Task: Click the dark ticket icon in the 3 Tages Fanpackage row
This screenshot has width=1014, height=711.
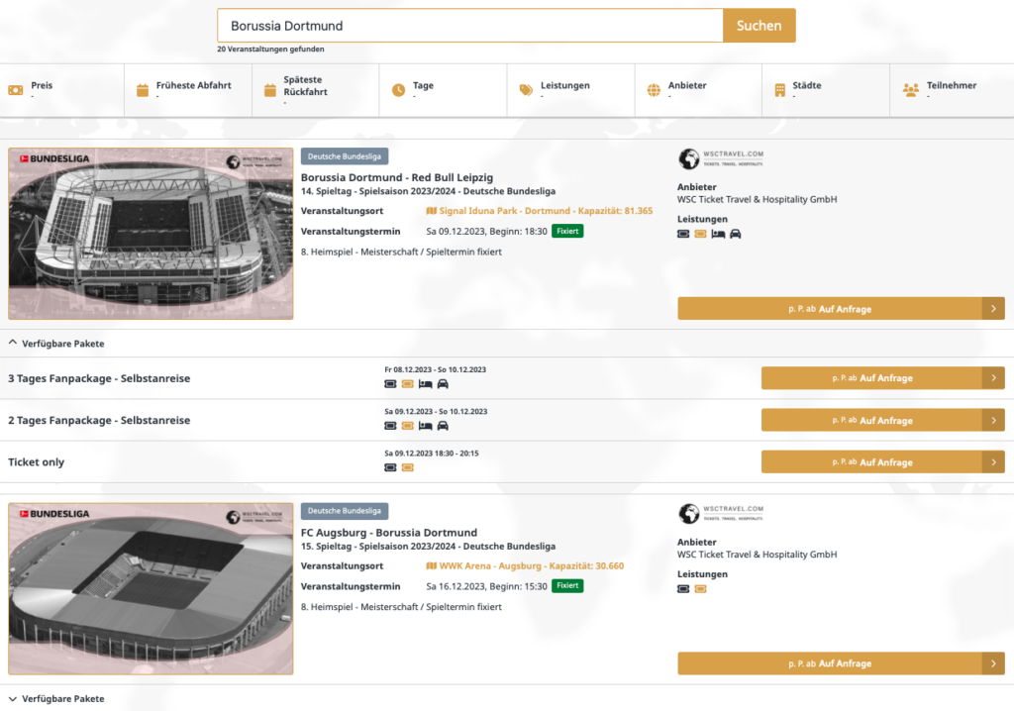Action: click(390, 384)
